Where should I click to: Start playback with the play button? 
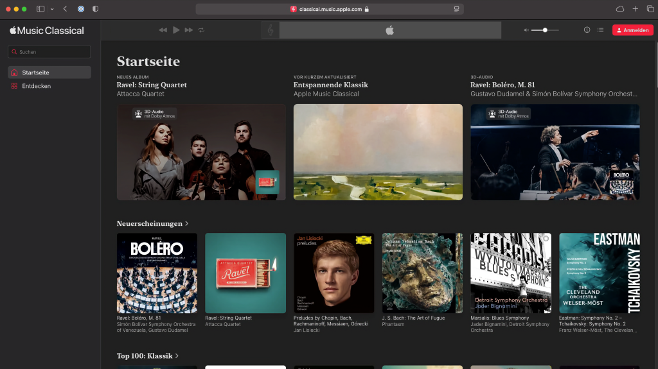click(176, 30)
